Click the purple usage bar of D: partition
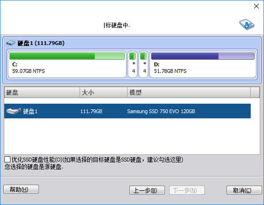Image resolution: width=264 pixels, height=205 pixels. pos(203,56)
